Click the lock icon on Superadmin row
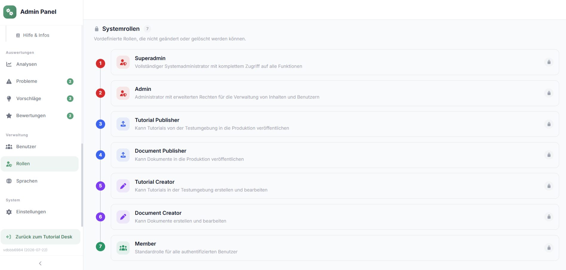 pyautogui.click(x=549, y=62)
